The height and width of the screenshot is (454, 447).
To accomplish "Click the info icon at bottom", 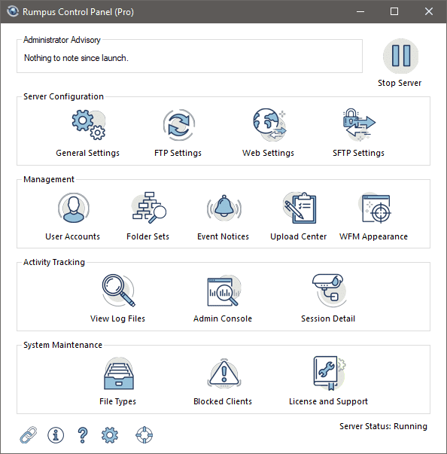I will tap(56, 435).
